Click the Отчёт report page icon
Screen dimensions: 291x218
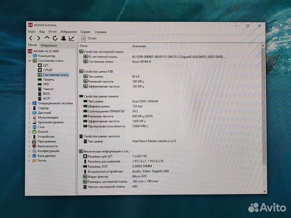[84, 38]
